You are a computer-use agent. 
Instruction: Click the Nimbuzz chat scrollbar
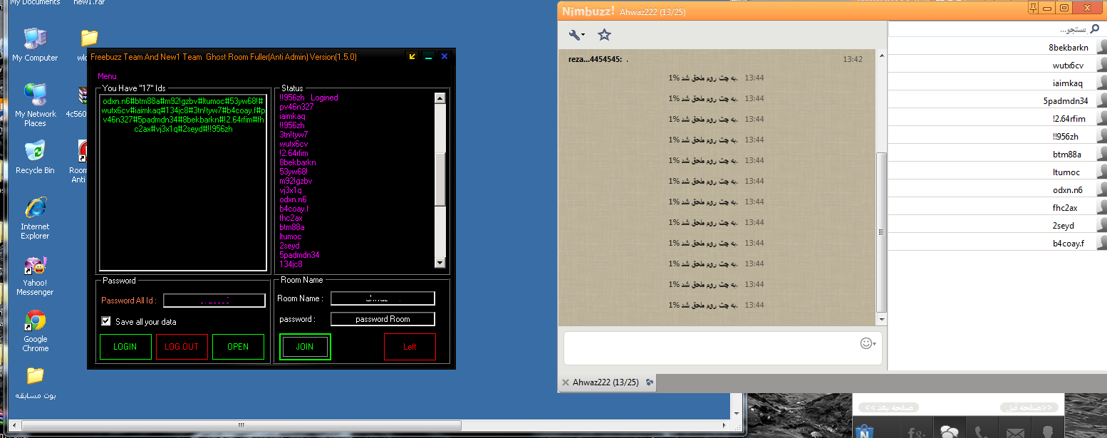pyautogui.click(x=881, y=231)
